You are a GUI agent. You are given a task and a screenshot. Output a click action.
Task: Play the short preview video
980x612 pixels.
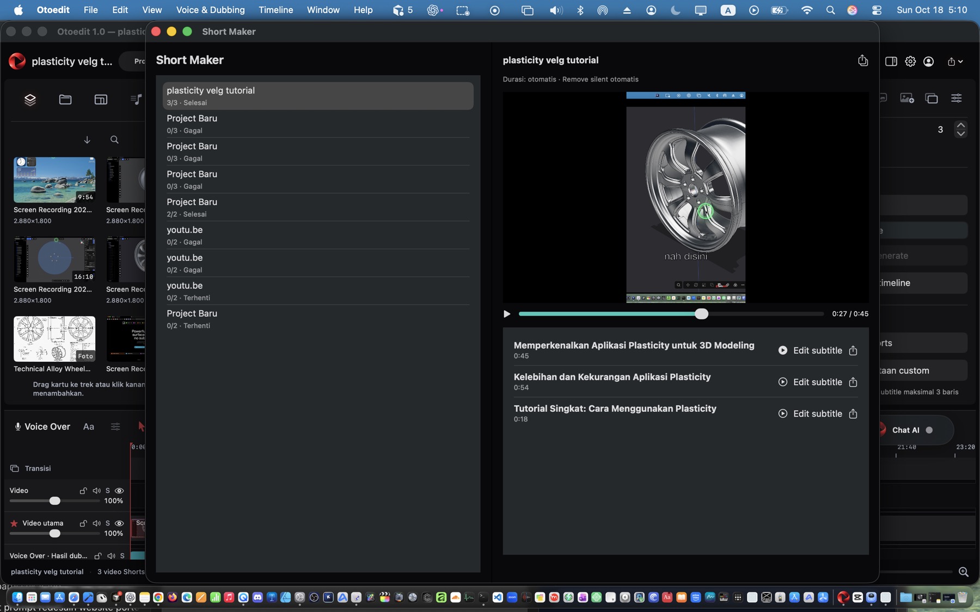coord(507,314)
